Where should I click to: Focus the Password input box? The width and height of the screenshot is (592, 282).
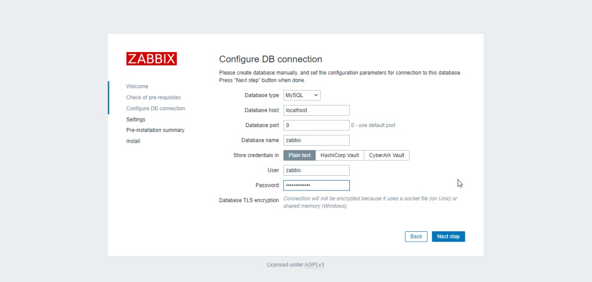coord(316,186)
